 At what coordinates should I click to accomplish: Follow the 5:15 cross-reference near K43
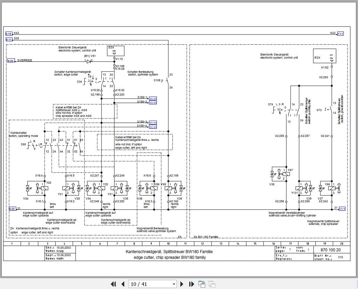tap(9, 34)
